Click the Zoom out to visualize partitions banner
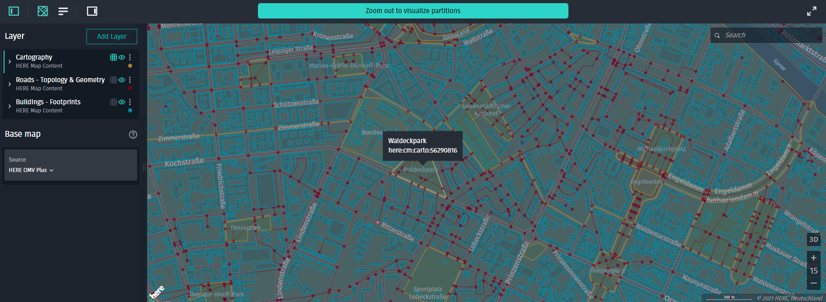This screenshot has width=826, height=302. pyautogui.click(x=413, y=11)
